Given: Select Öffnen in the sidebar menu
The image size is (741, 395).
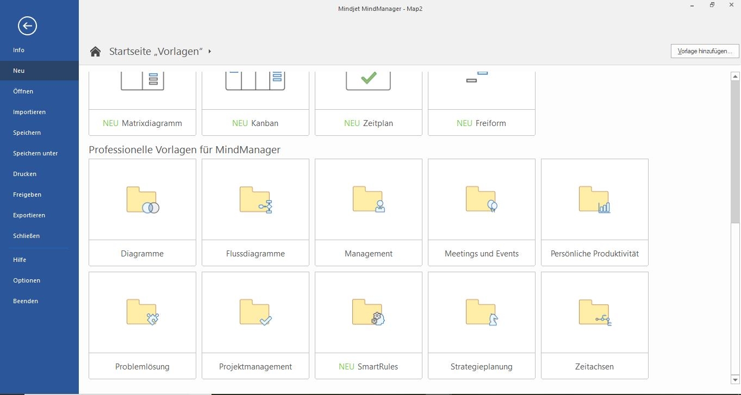Looking at the screenshot, I should click(23, 91).
